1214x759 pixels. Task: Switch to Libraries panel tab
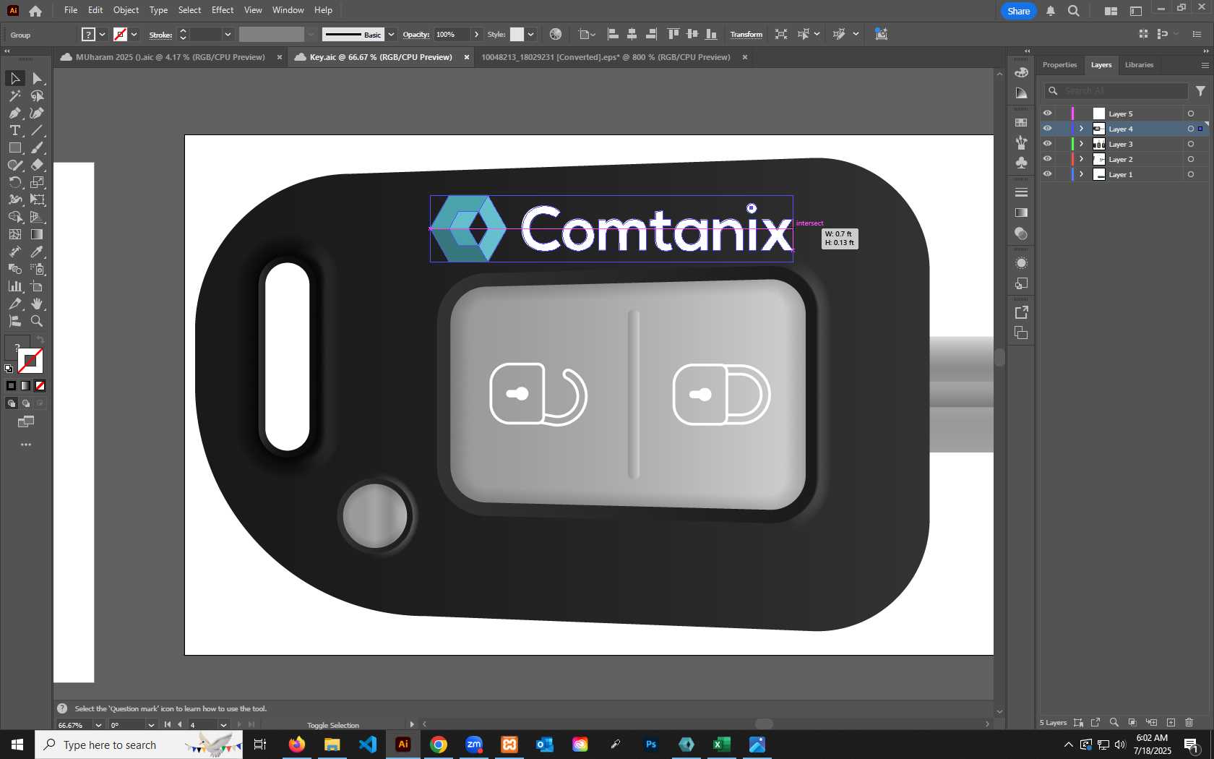(1139, 65)
